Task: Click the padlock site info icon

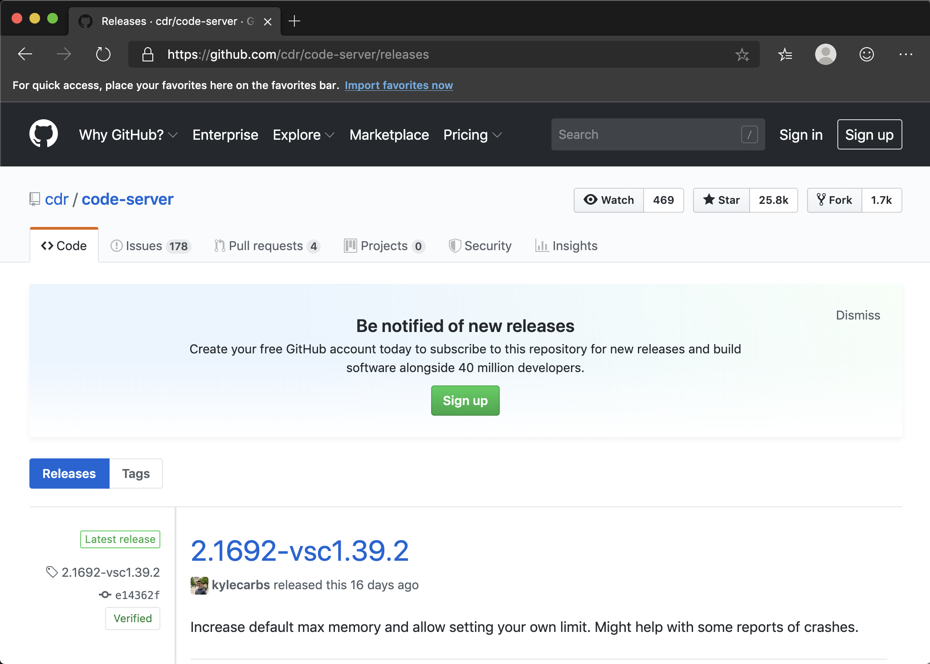Action: (147, 54)
